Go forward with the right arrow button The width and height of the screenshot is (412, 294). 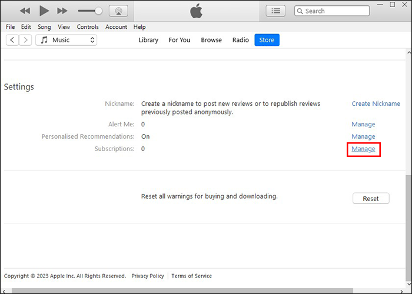tap(25, 40)
